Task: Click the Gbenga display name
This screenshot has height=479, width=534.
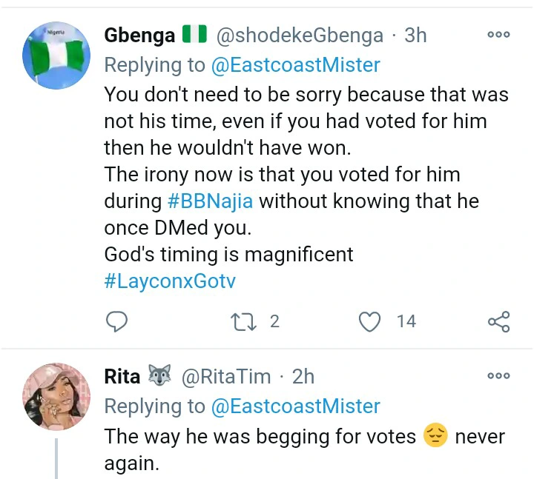Action: pyautogui.click(x=139, y=35)
